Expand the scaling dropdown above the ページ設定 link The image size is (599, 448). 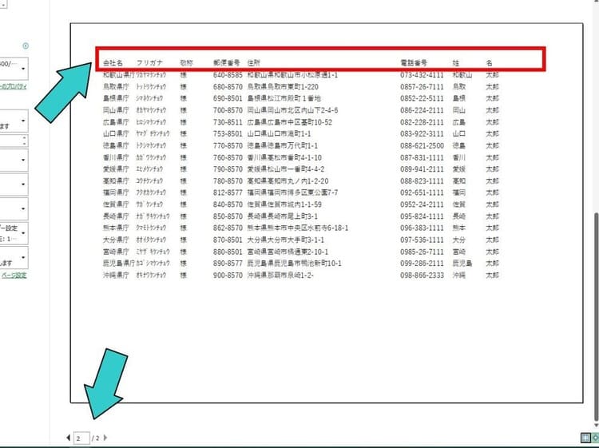14,258
